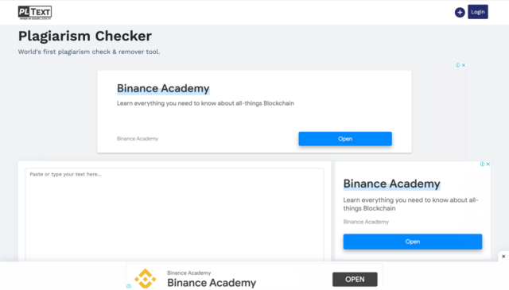
Task: Click the top banner ad info icon
Action: pyautogui.click(x=457, y=65)
